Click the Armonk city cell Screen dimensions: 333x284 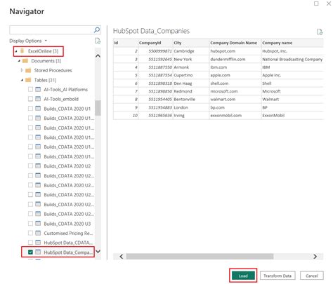click(191, 67)
